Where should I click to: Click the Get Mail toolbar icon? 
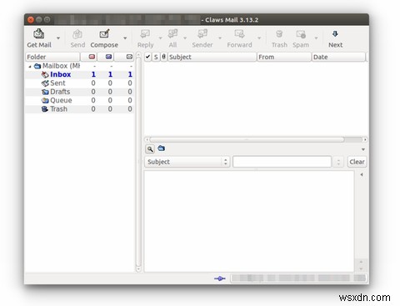[39, 34]
